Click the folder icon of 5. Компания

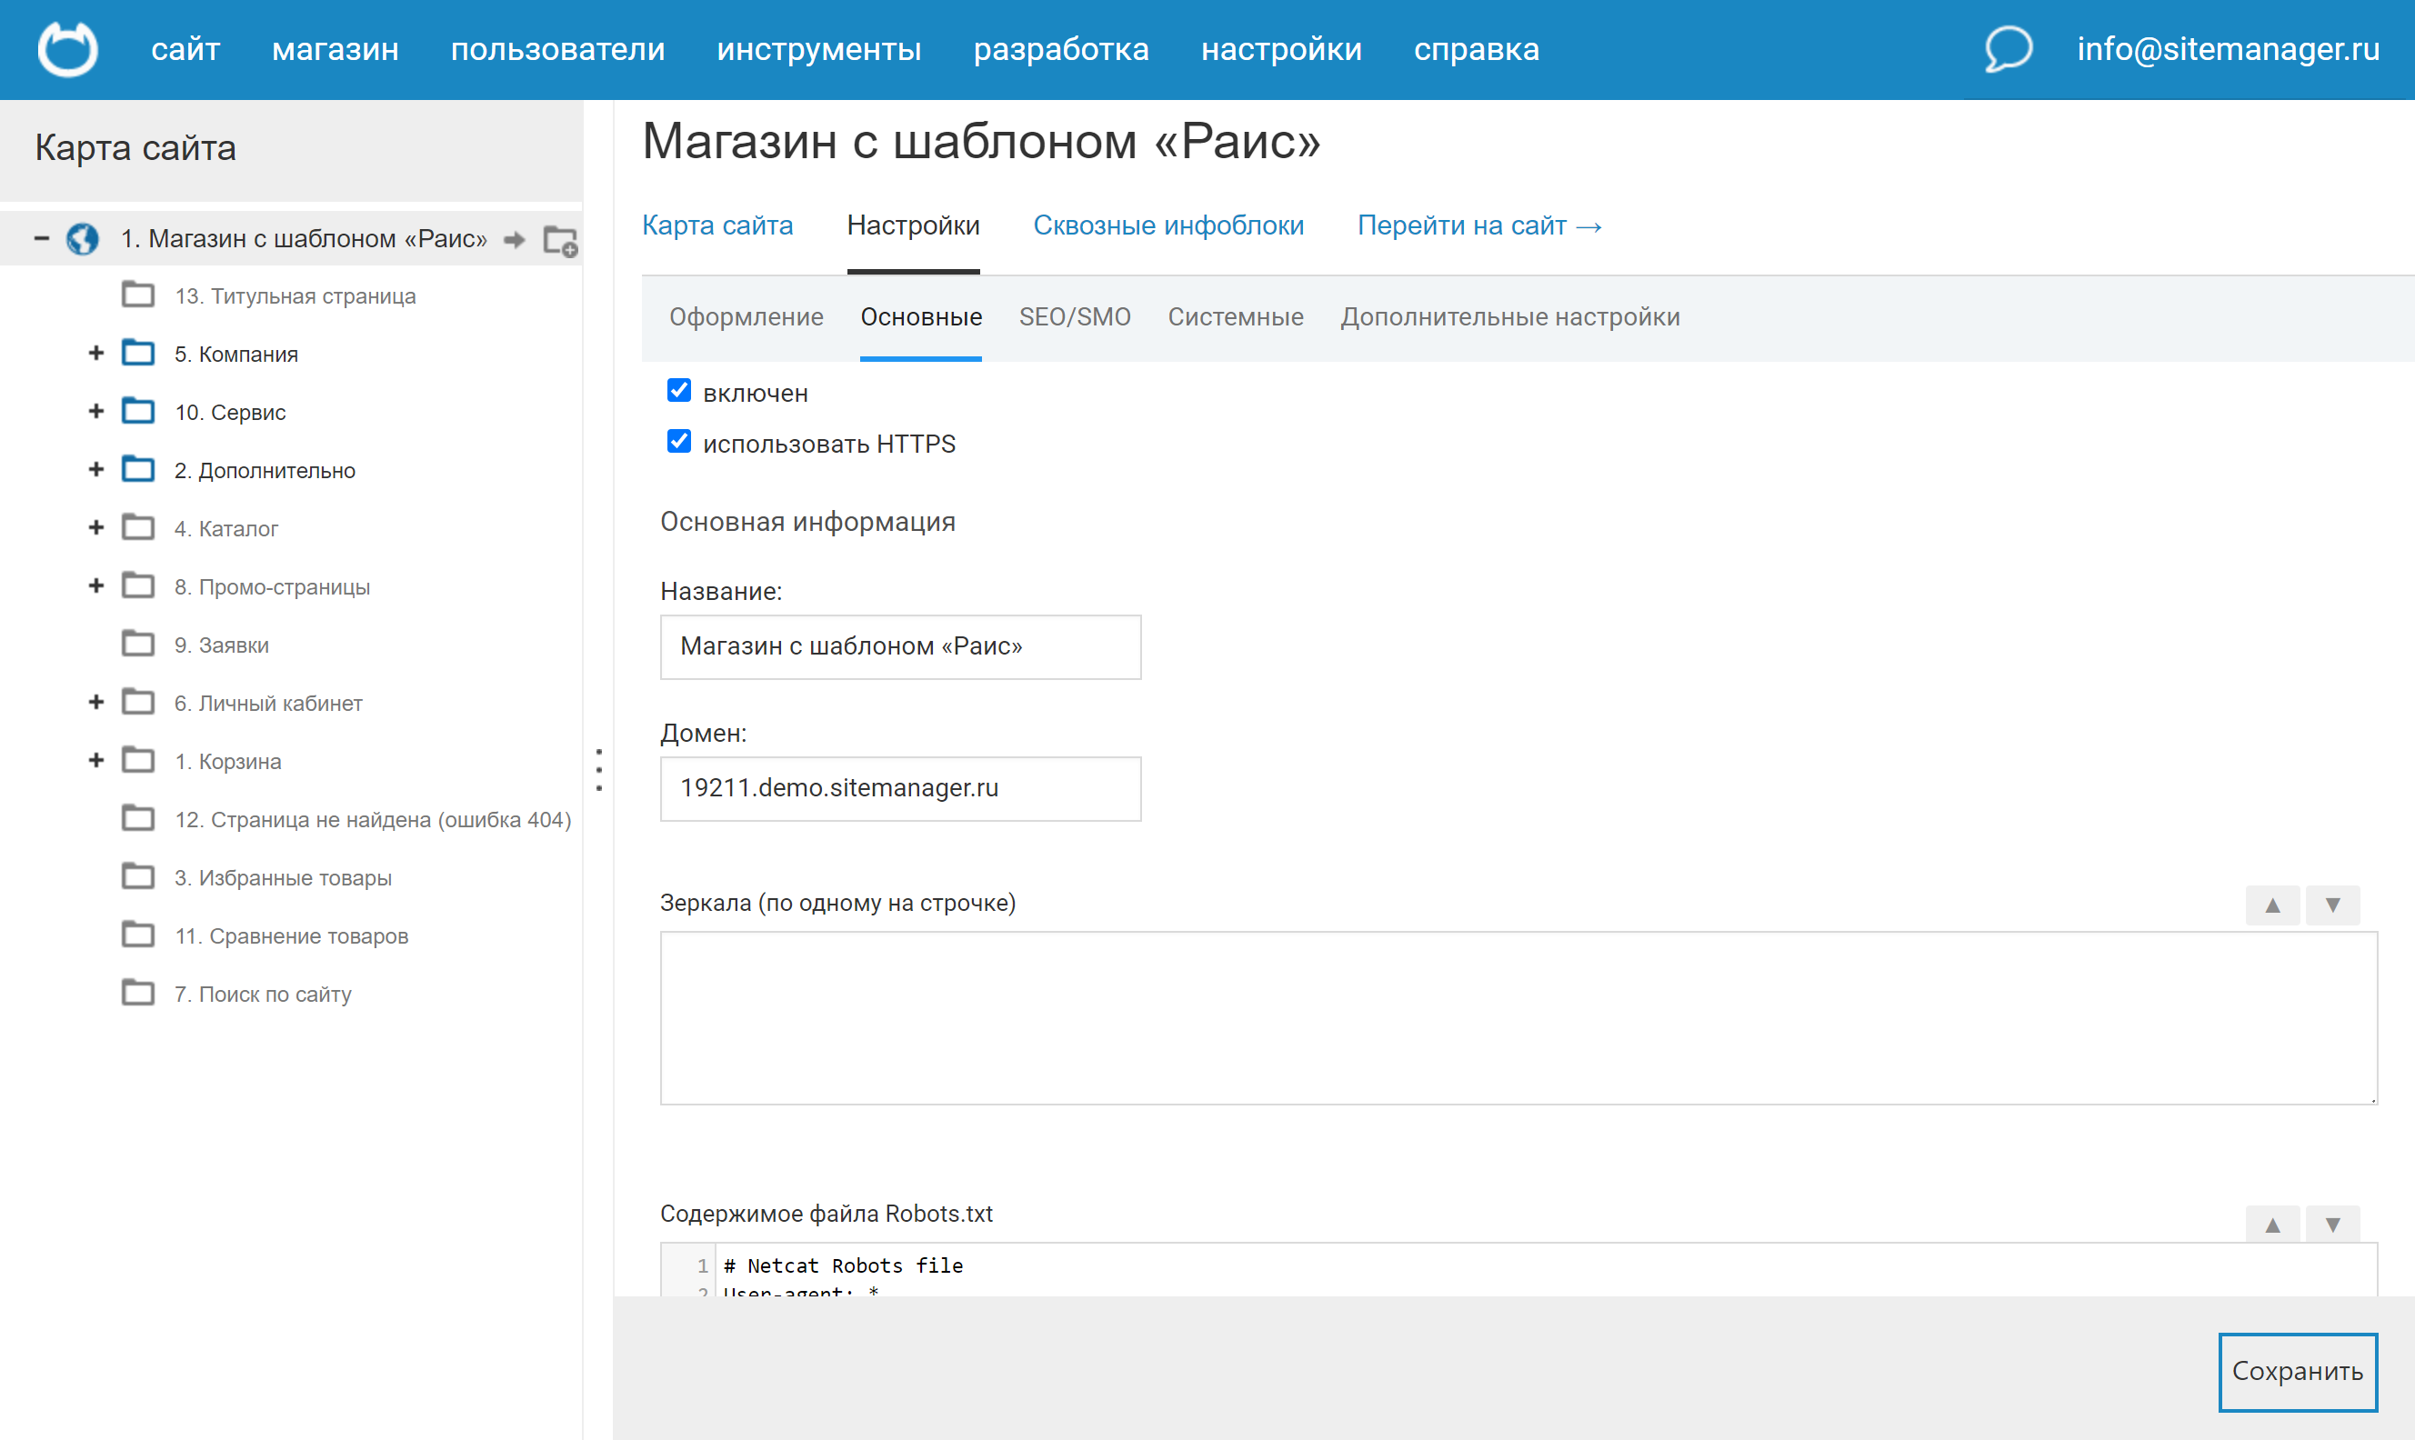138,354
